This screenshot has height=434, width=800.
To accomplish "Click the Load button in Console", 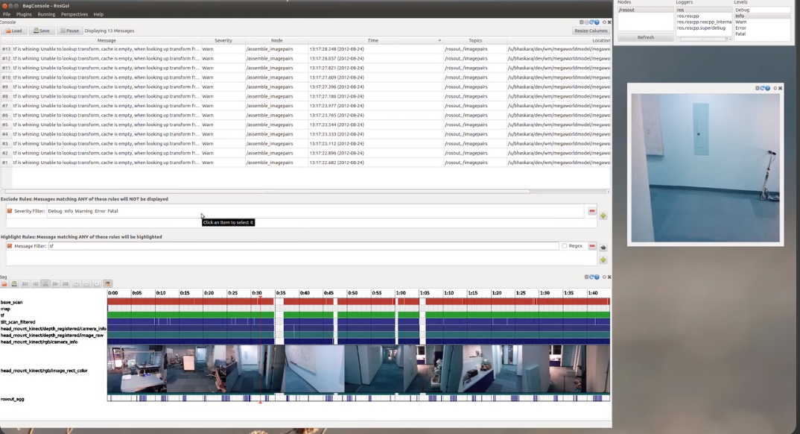I will (x=13, y=31).
